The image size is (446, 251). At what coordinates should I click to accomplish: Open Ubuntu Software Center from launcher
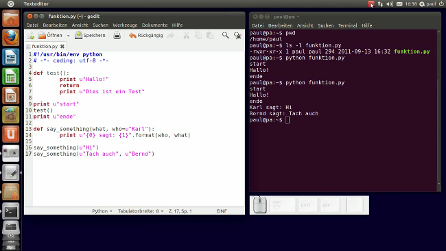(11, 115)
